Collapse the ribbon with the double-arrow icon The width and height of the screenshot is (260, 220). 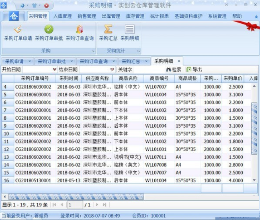(256, 17)
